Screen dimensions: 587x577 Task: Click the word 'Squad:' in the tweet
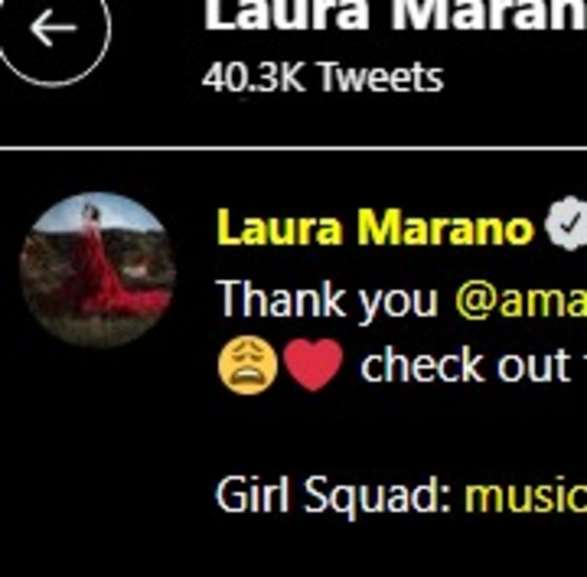(378, 497)
